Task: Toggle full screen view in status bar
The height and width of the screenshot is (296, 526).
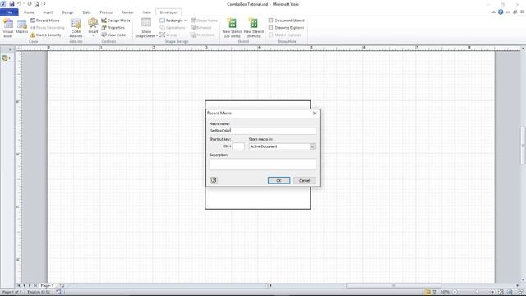Action: coord(435,292)
